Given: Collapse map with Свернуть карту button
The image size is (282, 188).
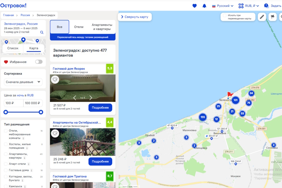Looking at the screenshot, I should tap(135, 17).
